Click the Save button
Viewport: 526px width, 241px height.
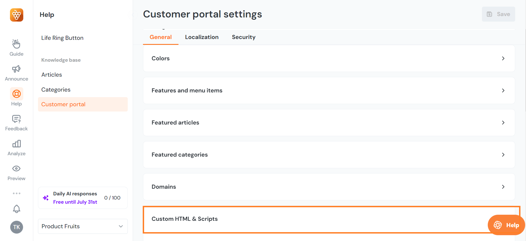point(498,14)
